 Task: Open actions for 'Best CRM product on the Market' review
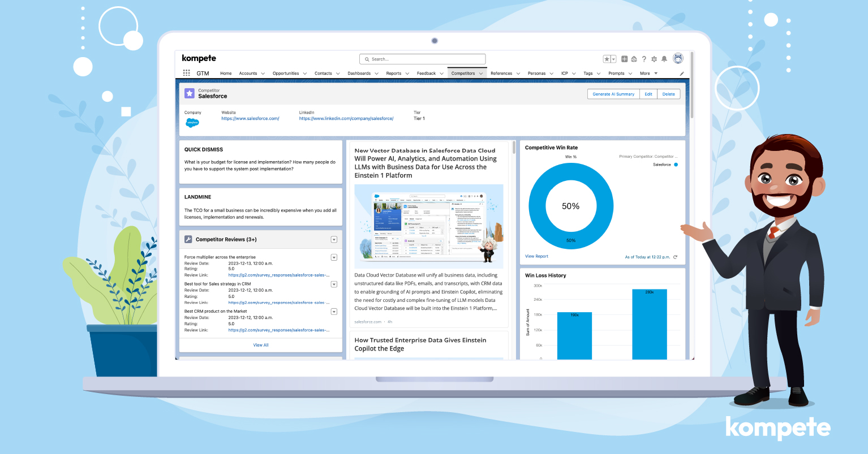[x=334, y=312]
